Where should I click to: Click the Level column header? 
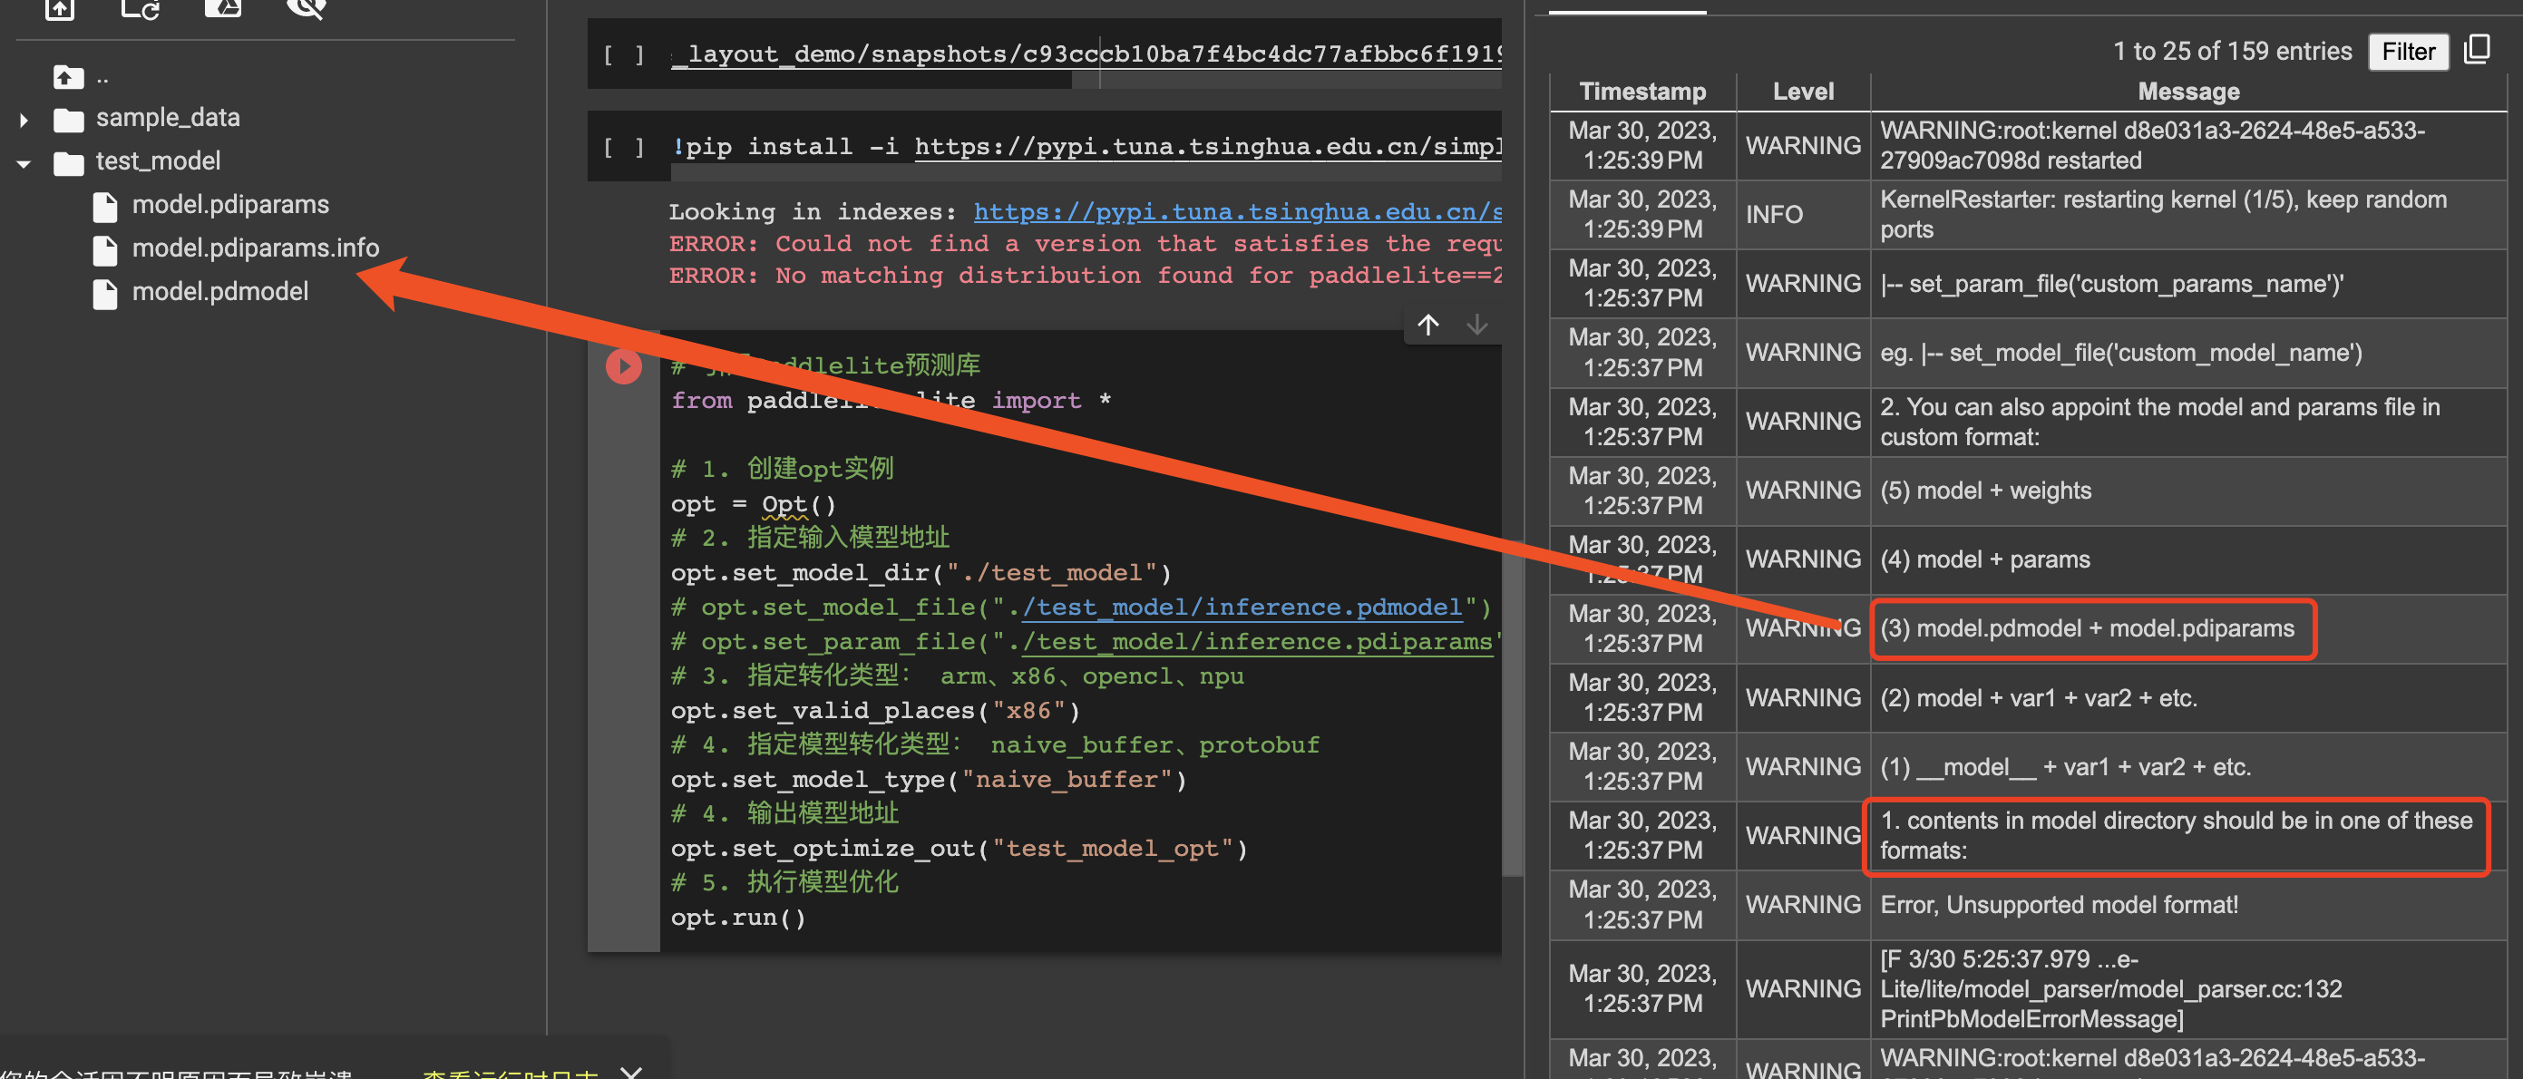click(x=1803, y=91)
